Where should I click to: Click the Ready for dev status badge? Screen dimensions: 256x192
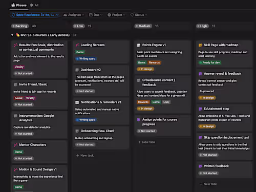[x=210, y=62]
